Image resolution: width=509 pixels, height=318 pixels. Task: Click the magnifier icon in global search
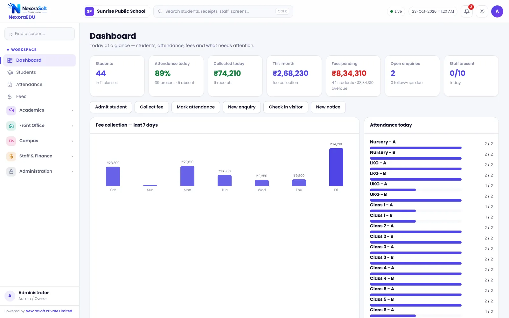point(160,11)
